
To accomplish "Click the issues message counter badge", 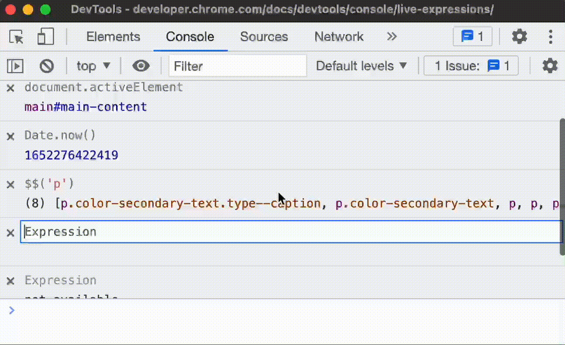I will [472, 37].
